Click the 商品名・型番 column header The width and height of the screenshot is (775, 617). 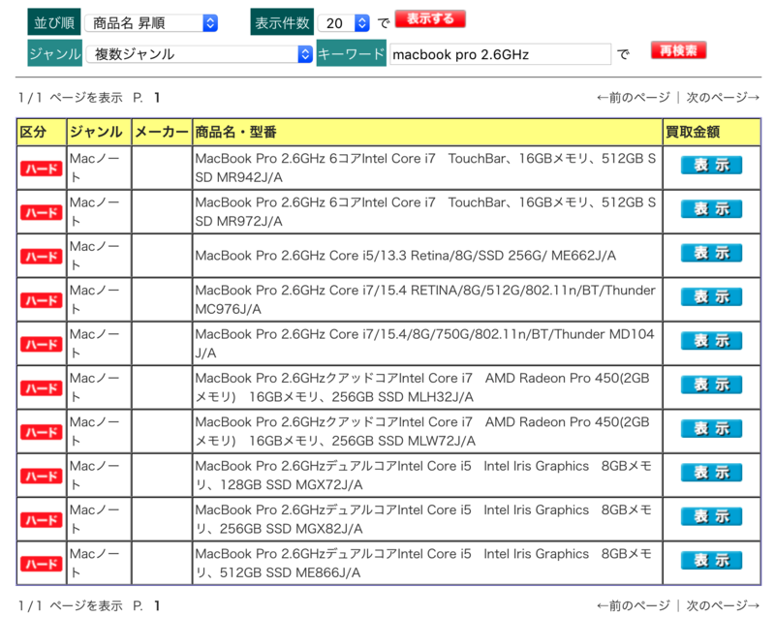click(x=427, y=132)
